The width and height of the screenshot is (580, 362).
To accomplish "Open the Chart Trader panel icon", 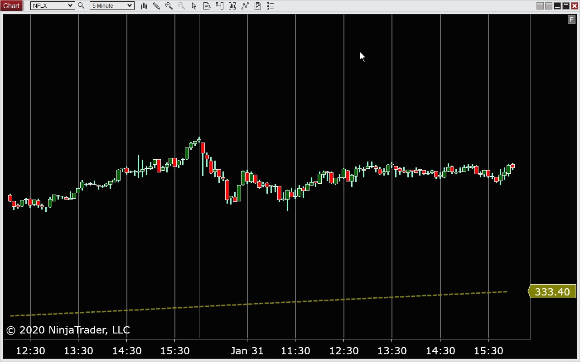I will point(219,5).
